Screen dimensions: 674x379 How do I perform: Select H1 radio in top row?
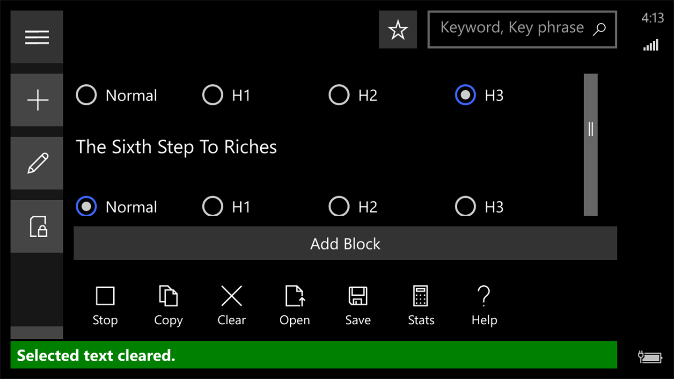pyautogui.click(x=213, y=95)
